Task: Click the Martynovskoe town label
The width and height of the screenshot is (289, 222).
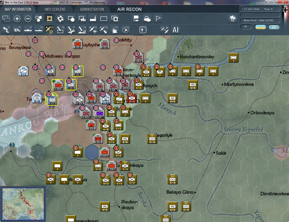Action: [239, 84]
